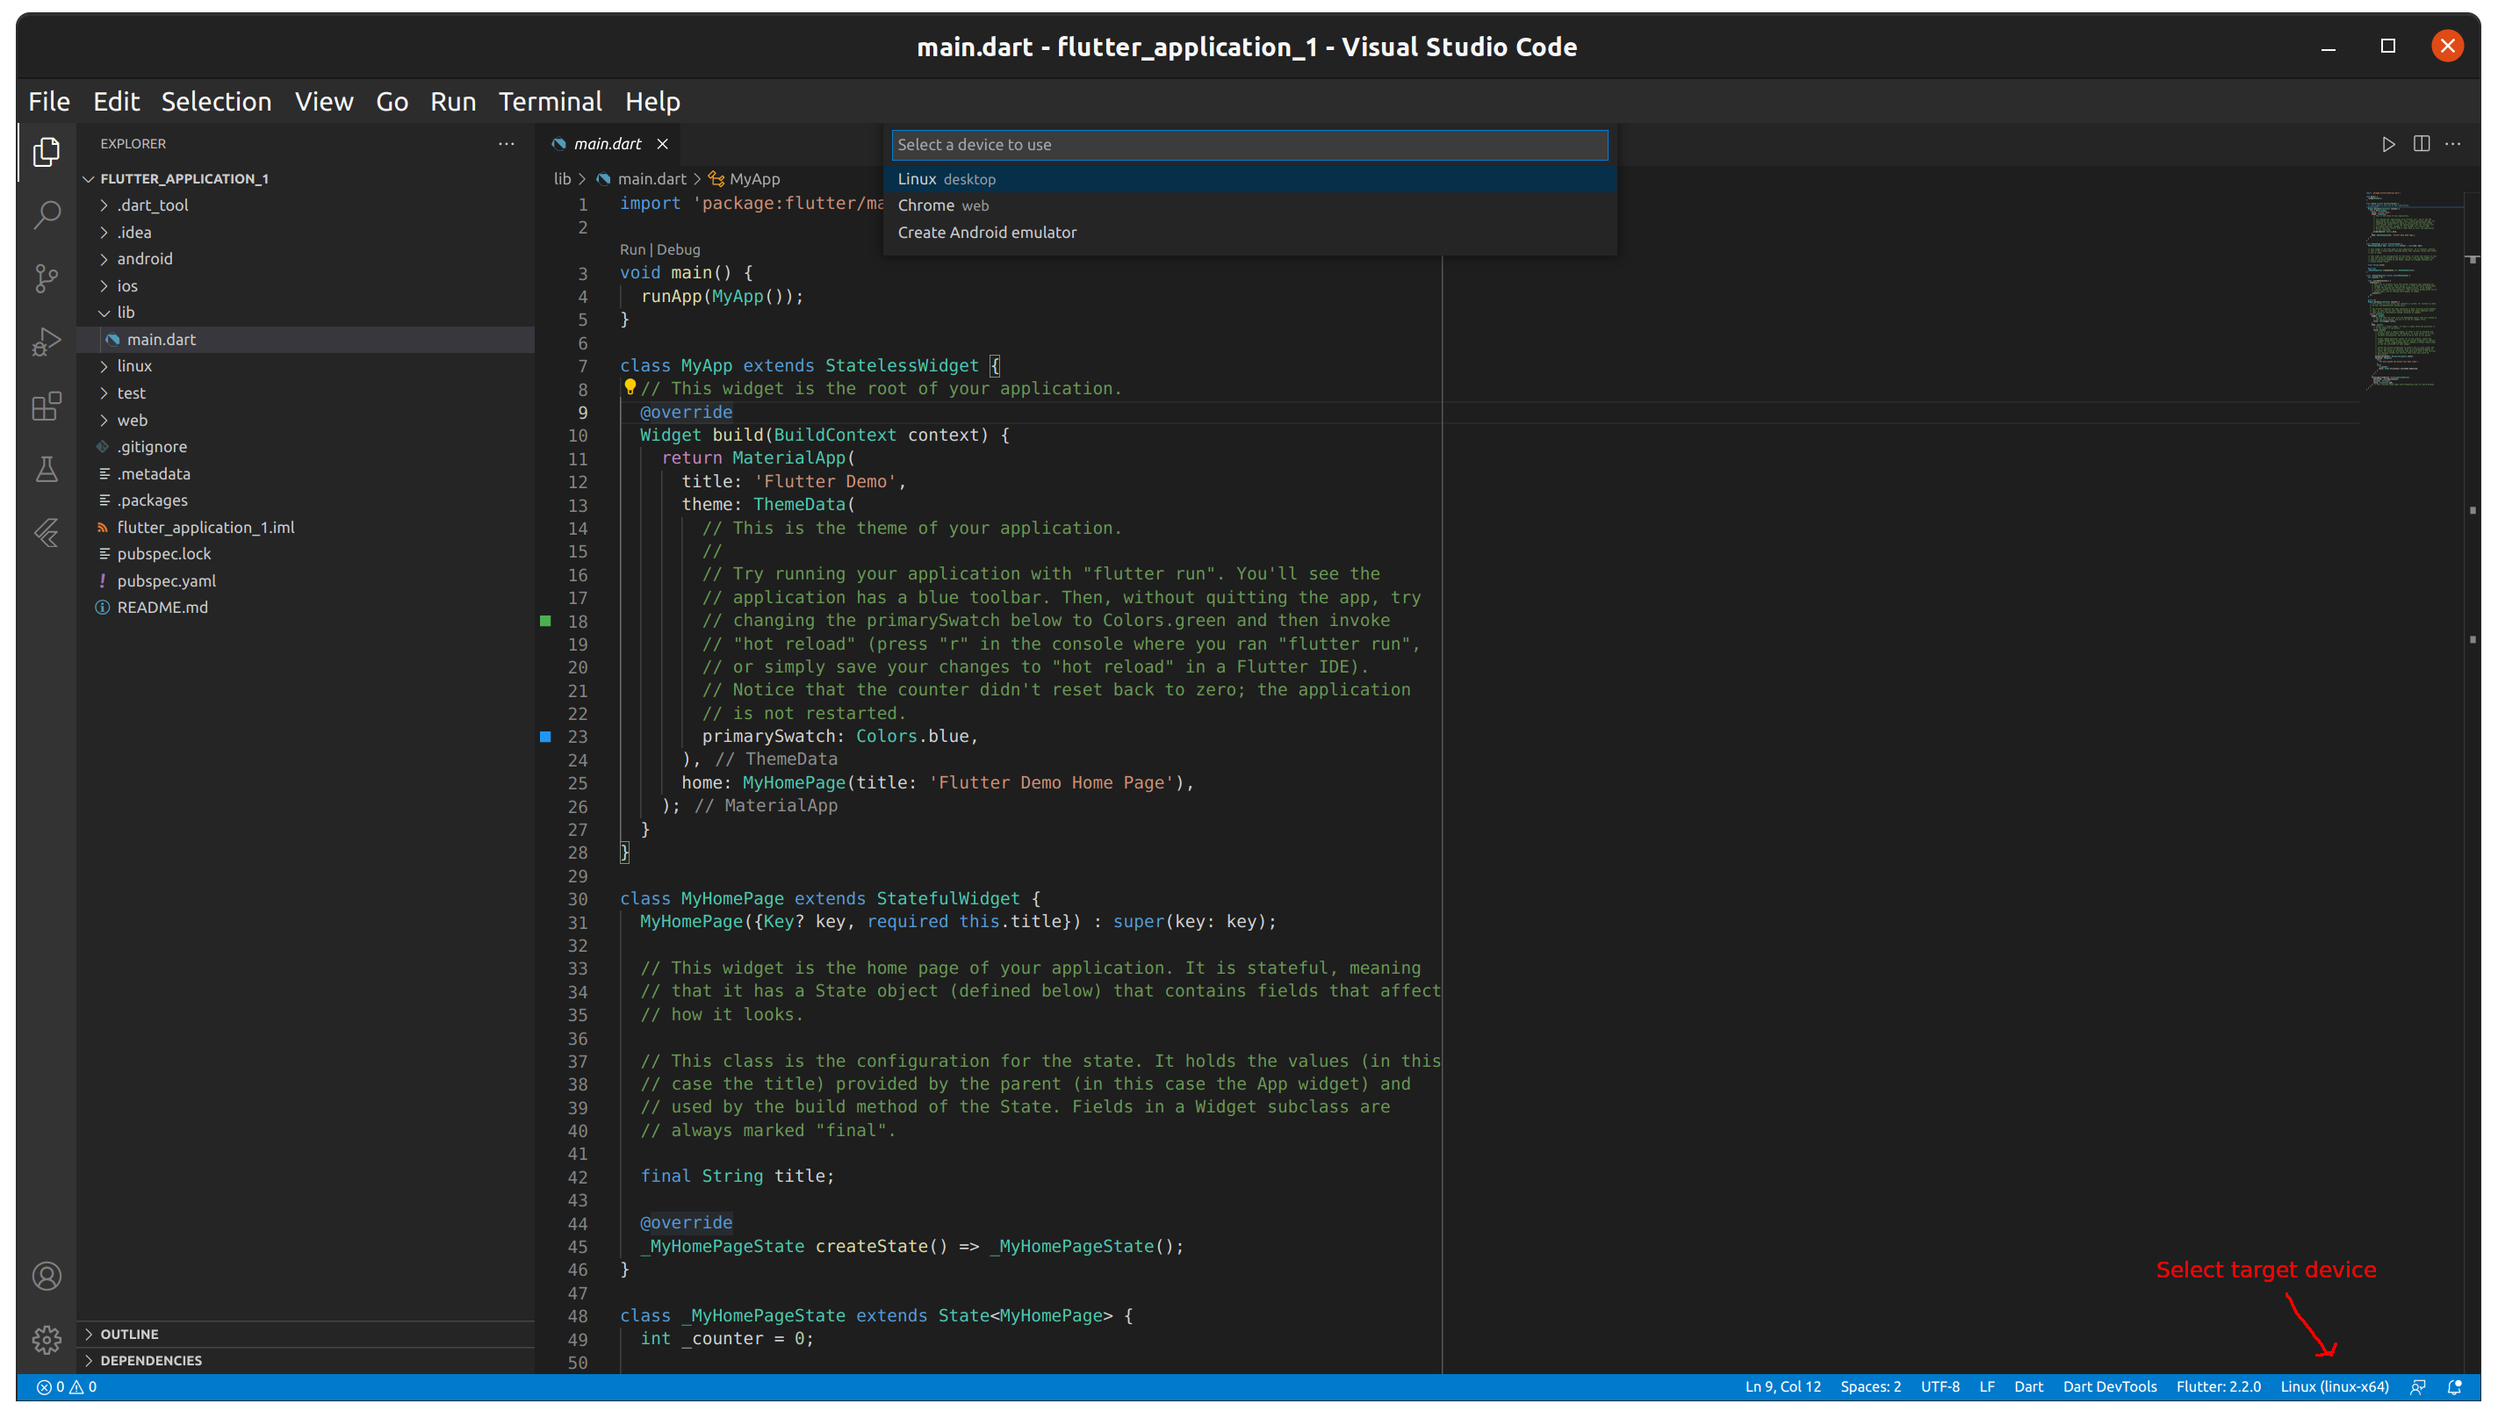
Task: Click the feedback icon in status bar
Action: point(2417,1387)
